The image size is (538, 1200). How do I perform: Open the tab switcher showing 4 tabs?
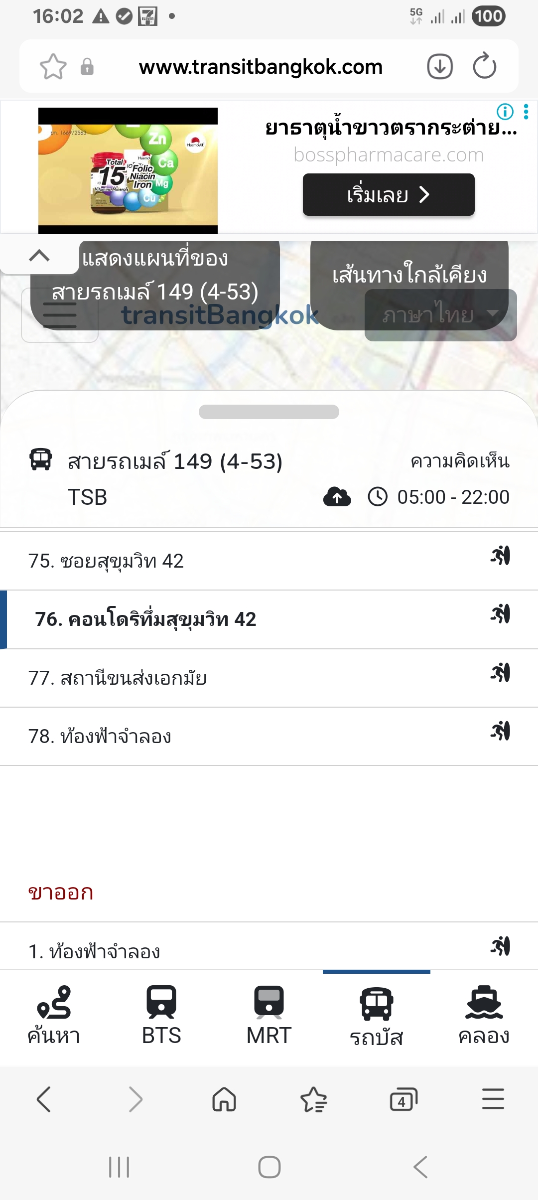[403, 1099]
